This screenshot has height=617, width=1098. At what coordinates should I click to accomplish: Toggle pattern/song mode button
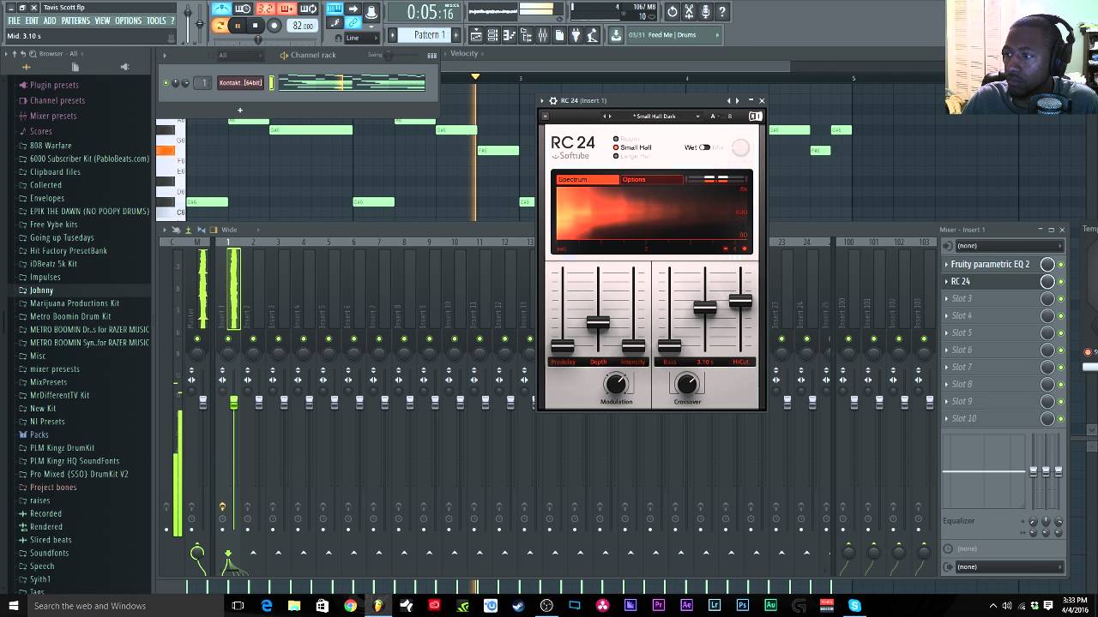click(x=220, y=26)
